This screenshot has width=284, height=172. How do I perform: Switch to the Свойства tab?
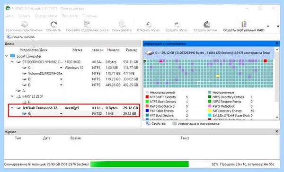point(156,123)
